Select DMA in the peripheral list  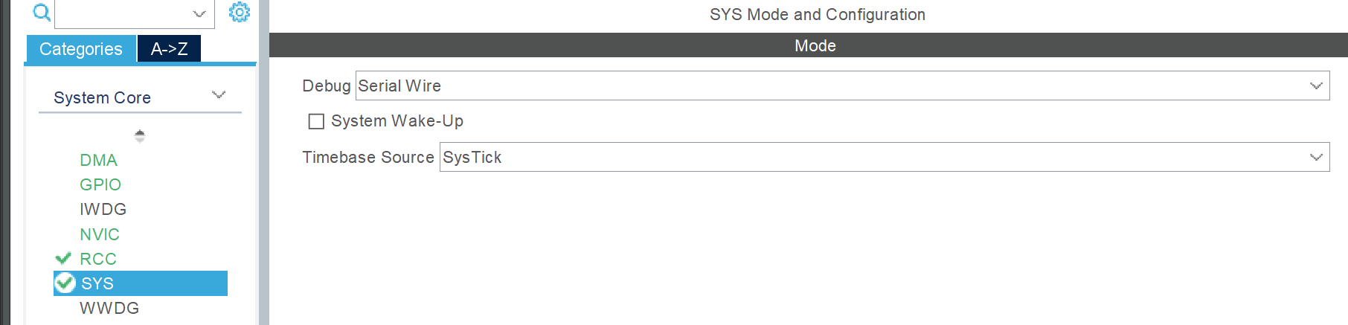(98, 160)
